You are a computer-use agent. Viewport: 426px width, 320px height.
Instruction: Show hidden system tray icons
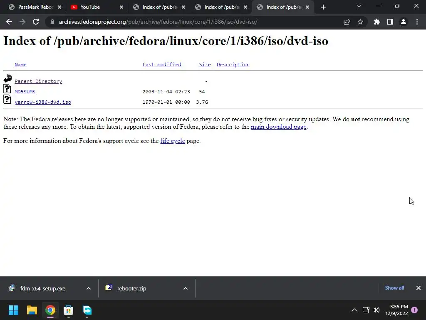click(x=354, y=310)
